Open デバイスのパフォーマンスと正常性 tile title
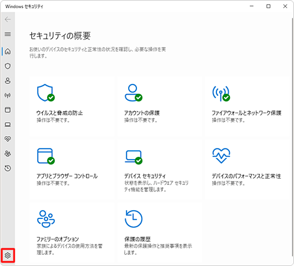This screenshot has width=294, height=266. [x=246, y=176]
